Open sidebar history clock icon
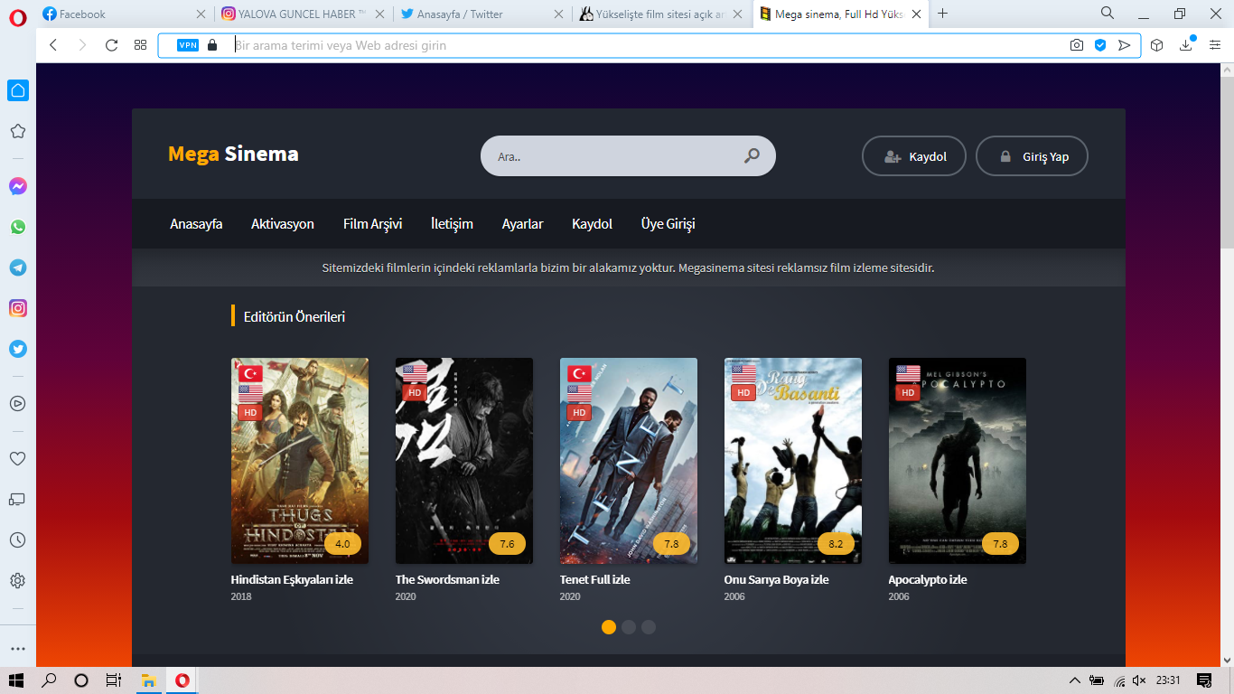The width and height of the screenshot is (1234, 694). 18,539
